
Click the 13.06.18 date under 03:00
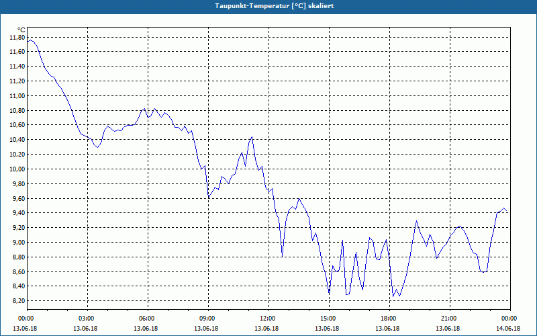tap(85, 329)
